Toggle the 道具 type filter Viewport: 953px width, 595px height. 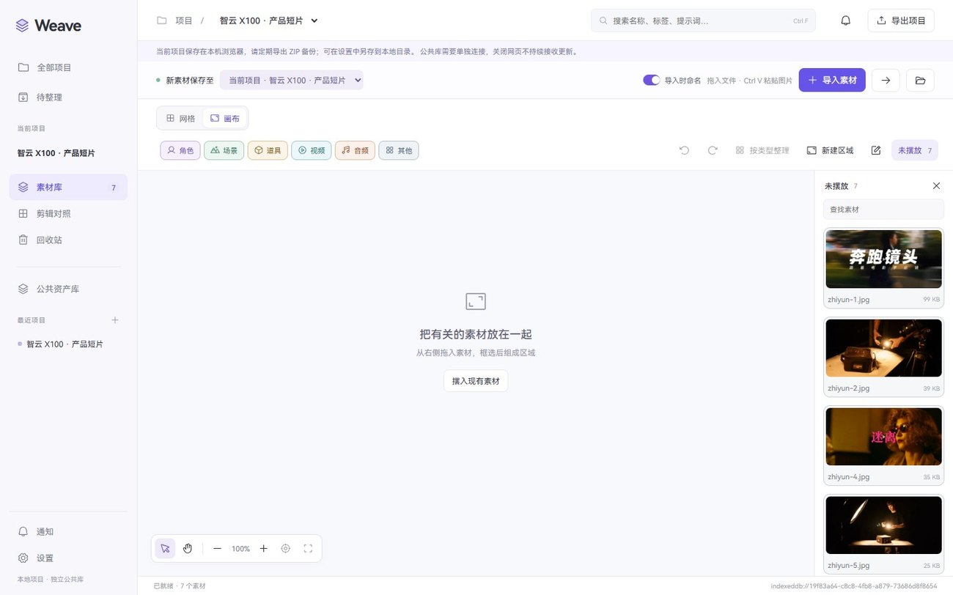[268, 150]
